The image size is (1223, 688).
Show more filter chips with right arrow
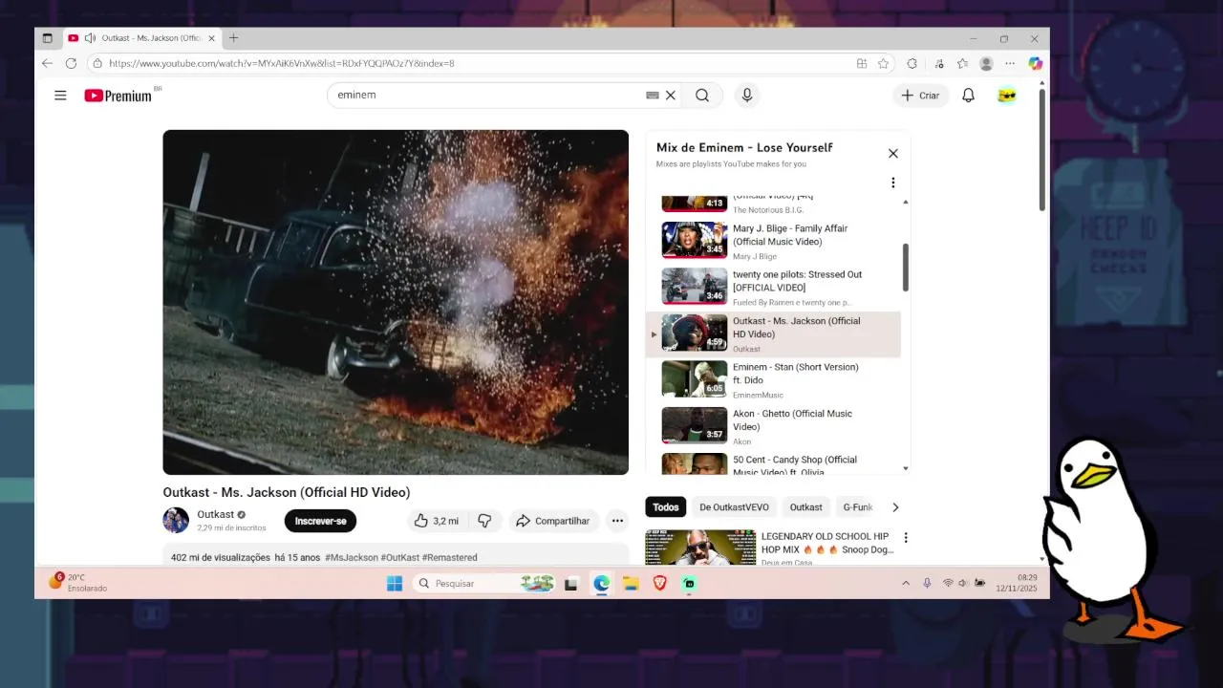895,507
